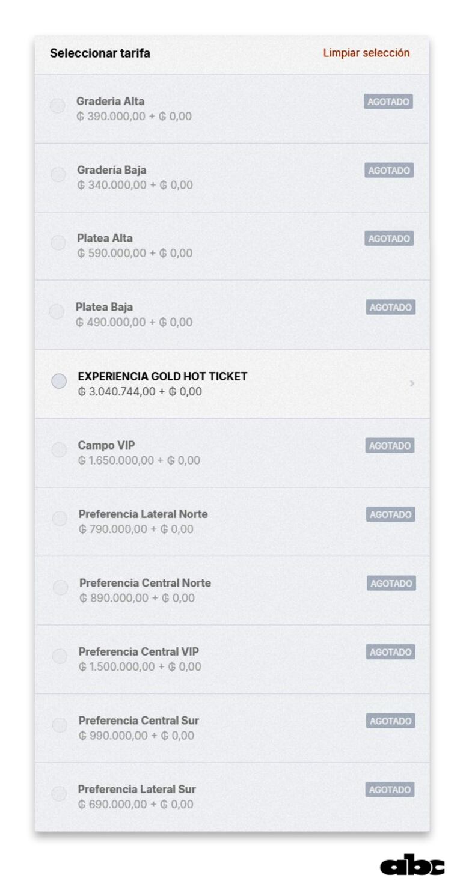Pick Preferencia Central Norte radio button
The height and width of the screenshot is (893, 463).
pos(60,587)
